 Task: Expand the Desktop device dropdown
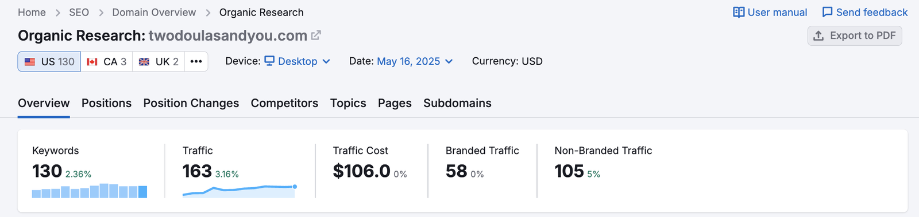tap(297, 61)
